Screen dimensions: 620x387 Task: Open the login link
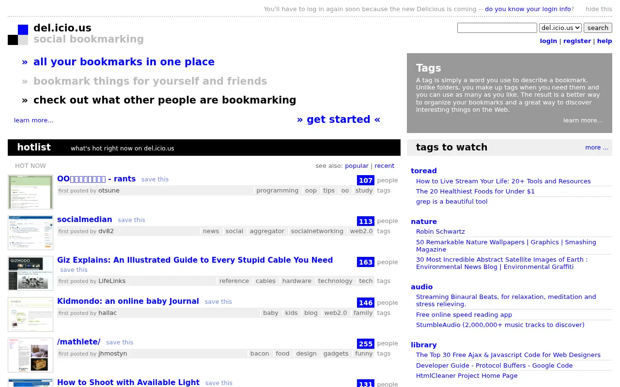click(x=548, y=41)
